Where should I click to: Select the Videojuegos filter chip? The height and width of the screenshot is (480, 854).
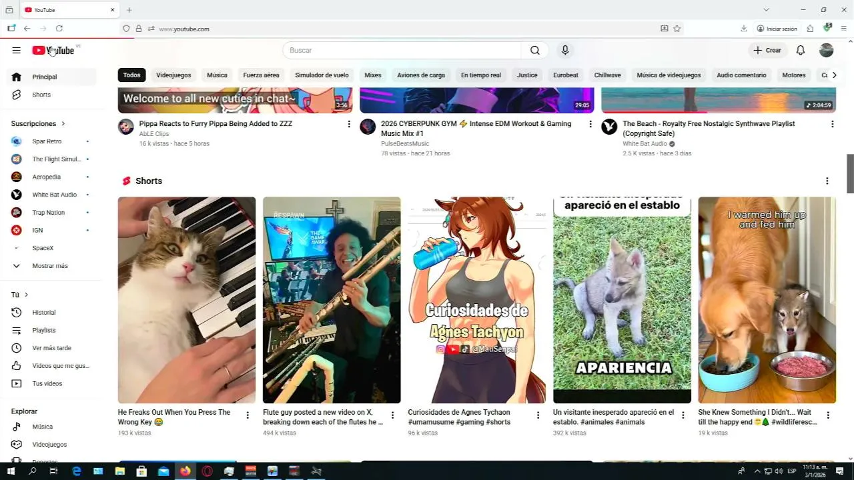click(x=173, y=75)
